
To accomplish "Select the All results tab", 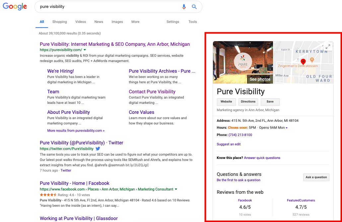I will [x=42, y=22].
